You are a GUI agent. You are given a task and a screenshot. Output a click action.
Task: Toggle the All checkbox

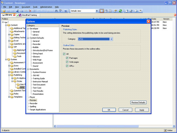click(64, 54)
